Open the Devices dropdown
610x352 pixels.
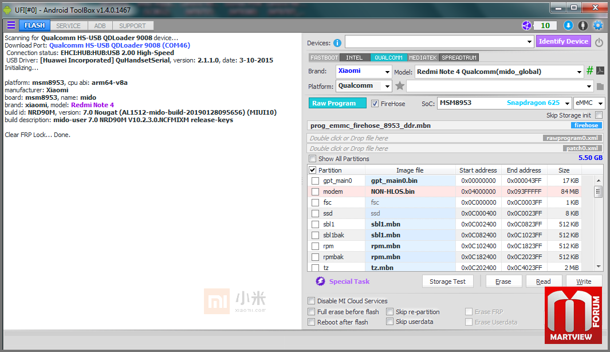529,42
